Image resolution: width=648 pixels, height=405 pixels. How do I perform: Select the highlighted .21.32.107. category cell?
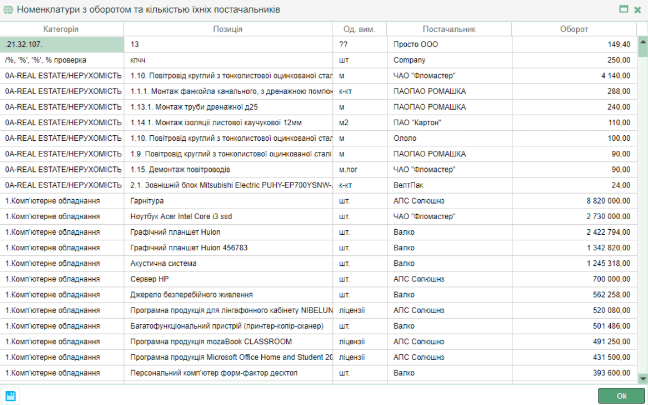click(62, 45)
